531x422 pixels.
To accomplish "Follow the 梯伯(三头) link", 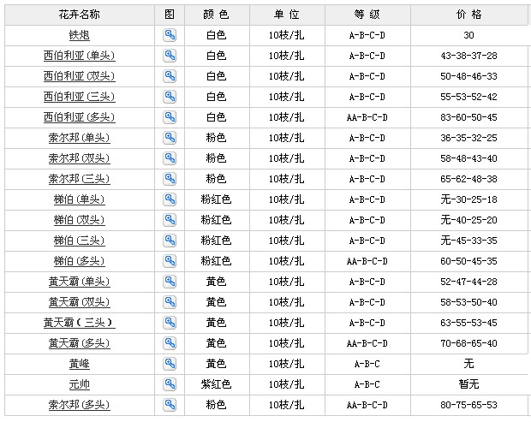I will [80, 241].
